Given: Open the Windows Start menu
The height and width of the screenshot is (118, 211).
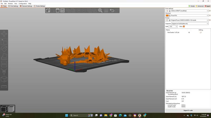Looking at the screenshot, I should tap(67, 115).
